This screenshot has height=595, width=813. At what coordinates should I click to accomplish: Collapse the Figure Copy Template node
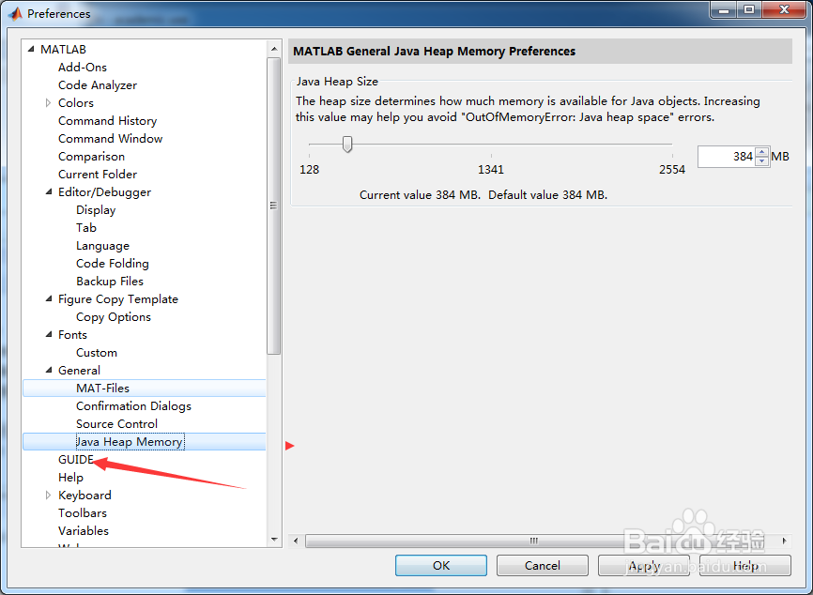coord(49,298)
